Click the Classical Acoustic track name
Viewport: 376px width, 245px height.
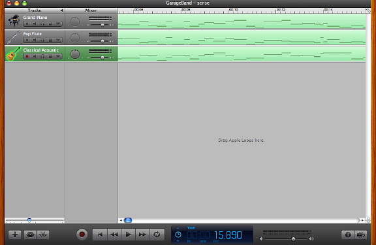40,50
